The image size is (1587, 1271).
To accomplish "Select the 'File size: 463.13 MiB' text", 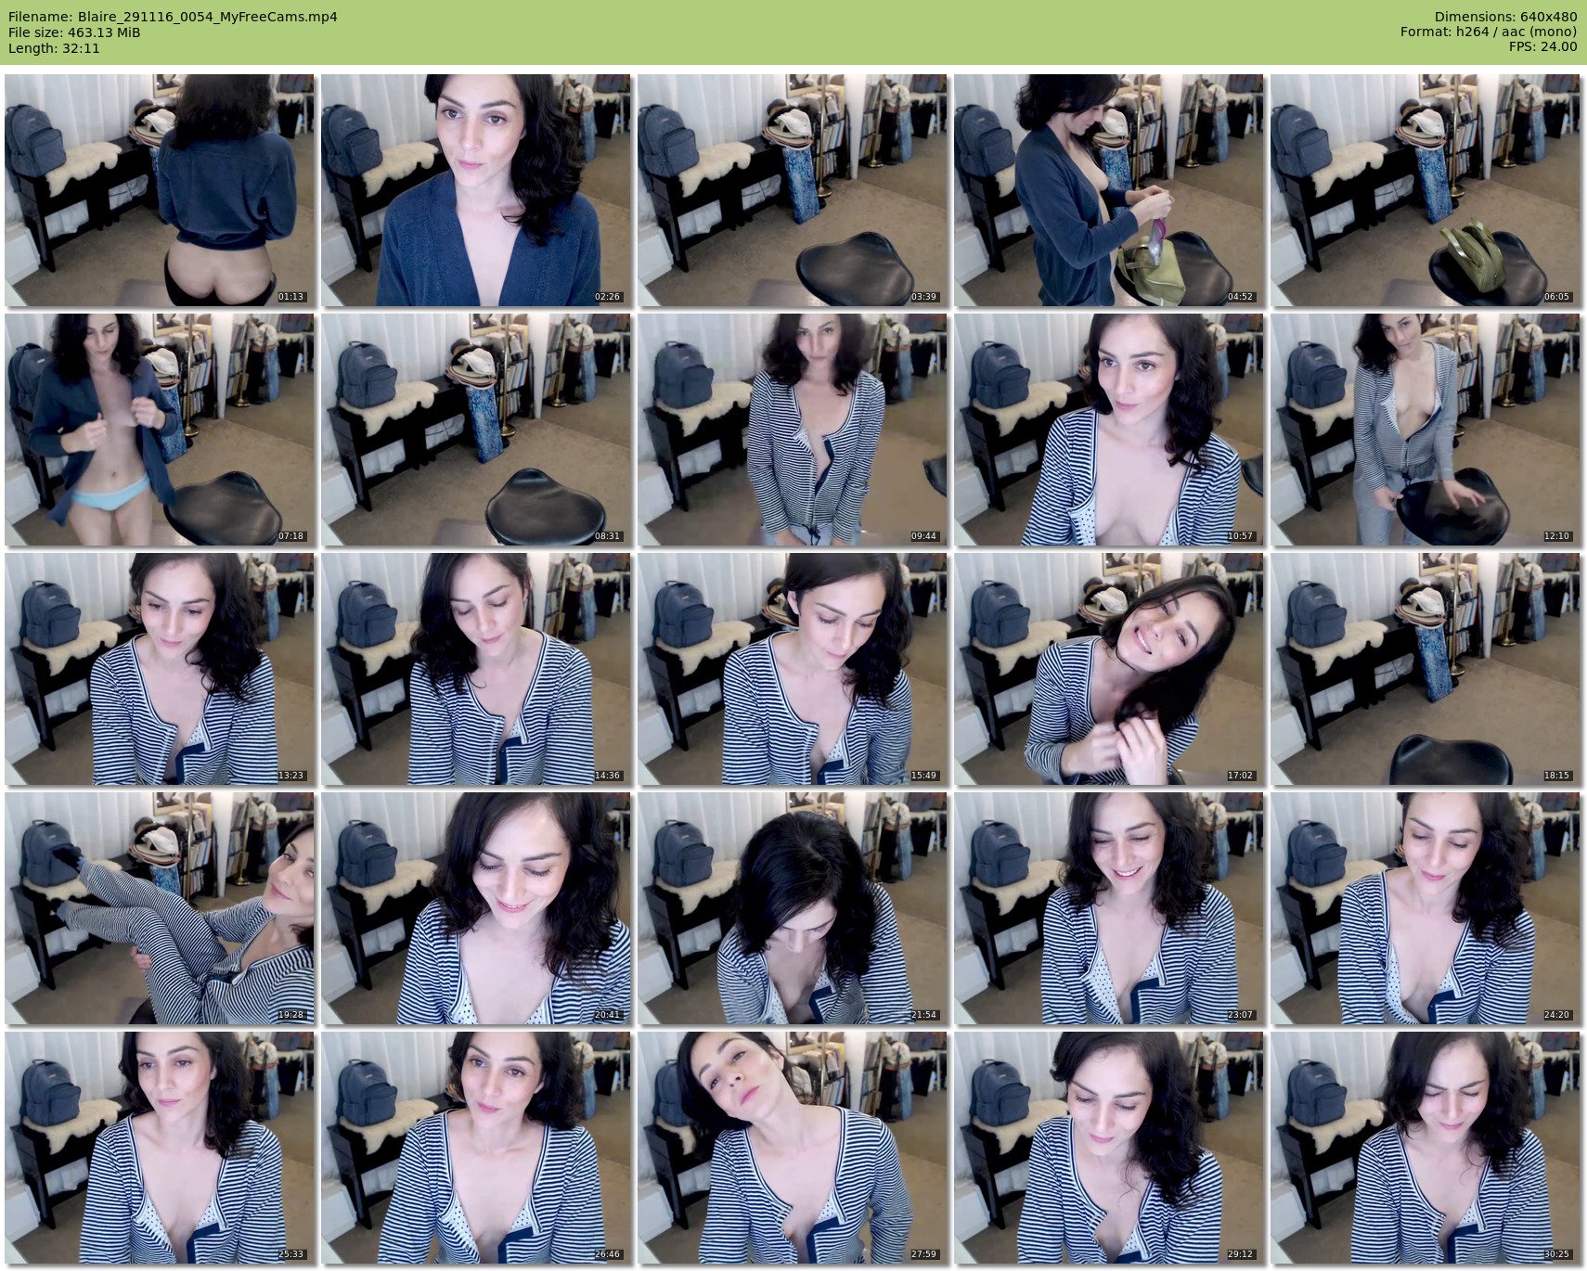I will tap(74, 32).
